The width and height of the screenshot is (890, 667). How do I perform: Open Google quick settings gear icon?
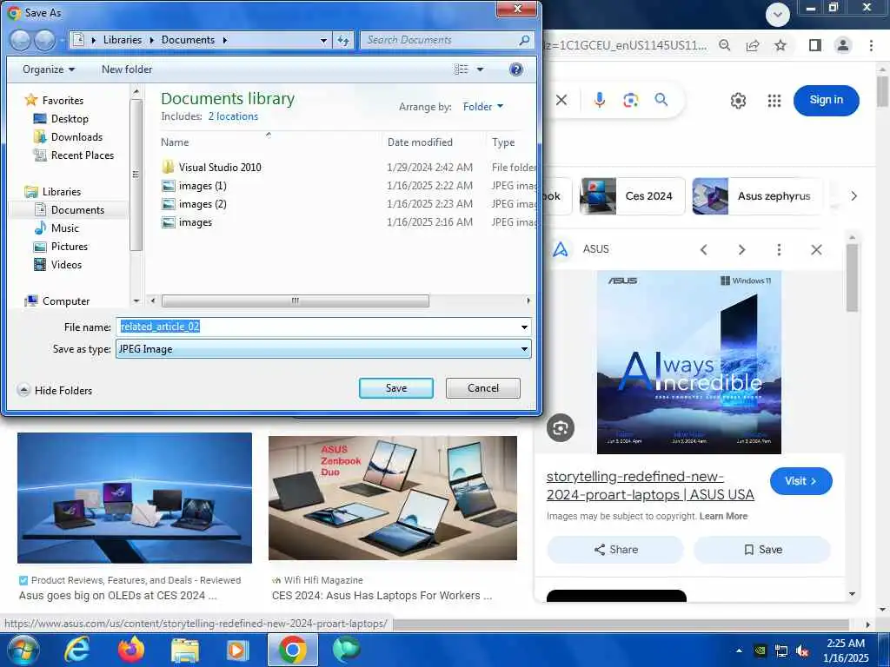pos(738,101)
